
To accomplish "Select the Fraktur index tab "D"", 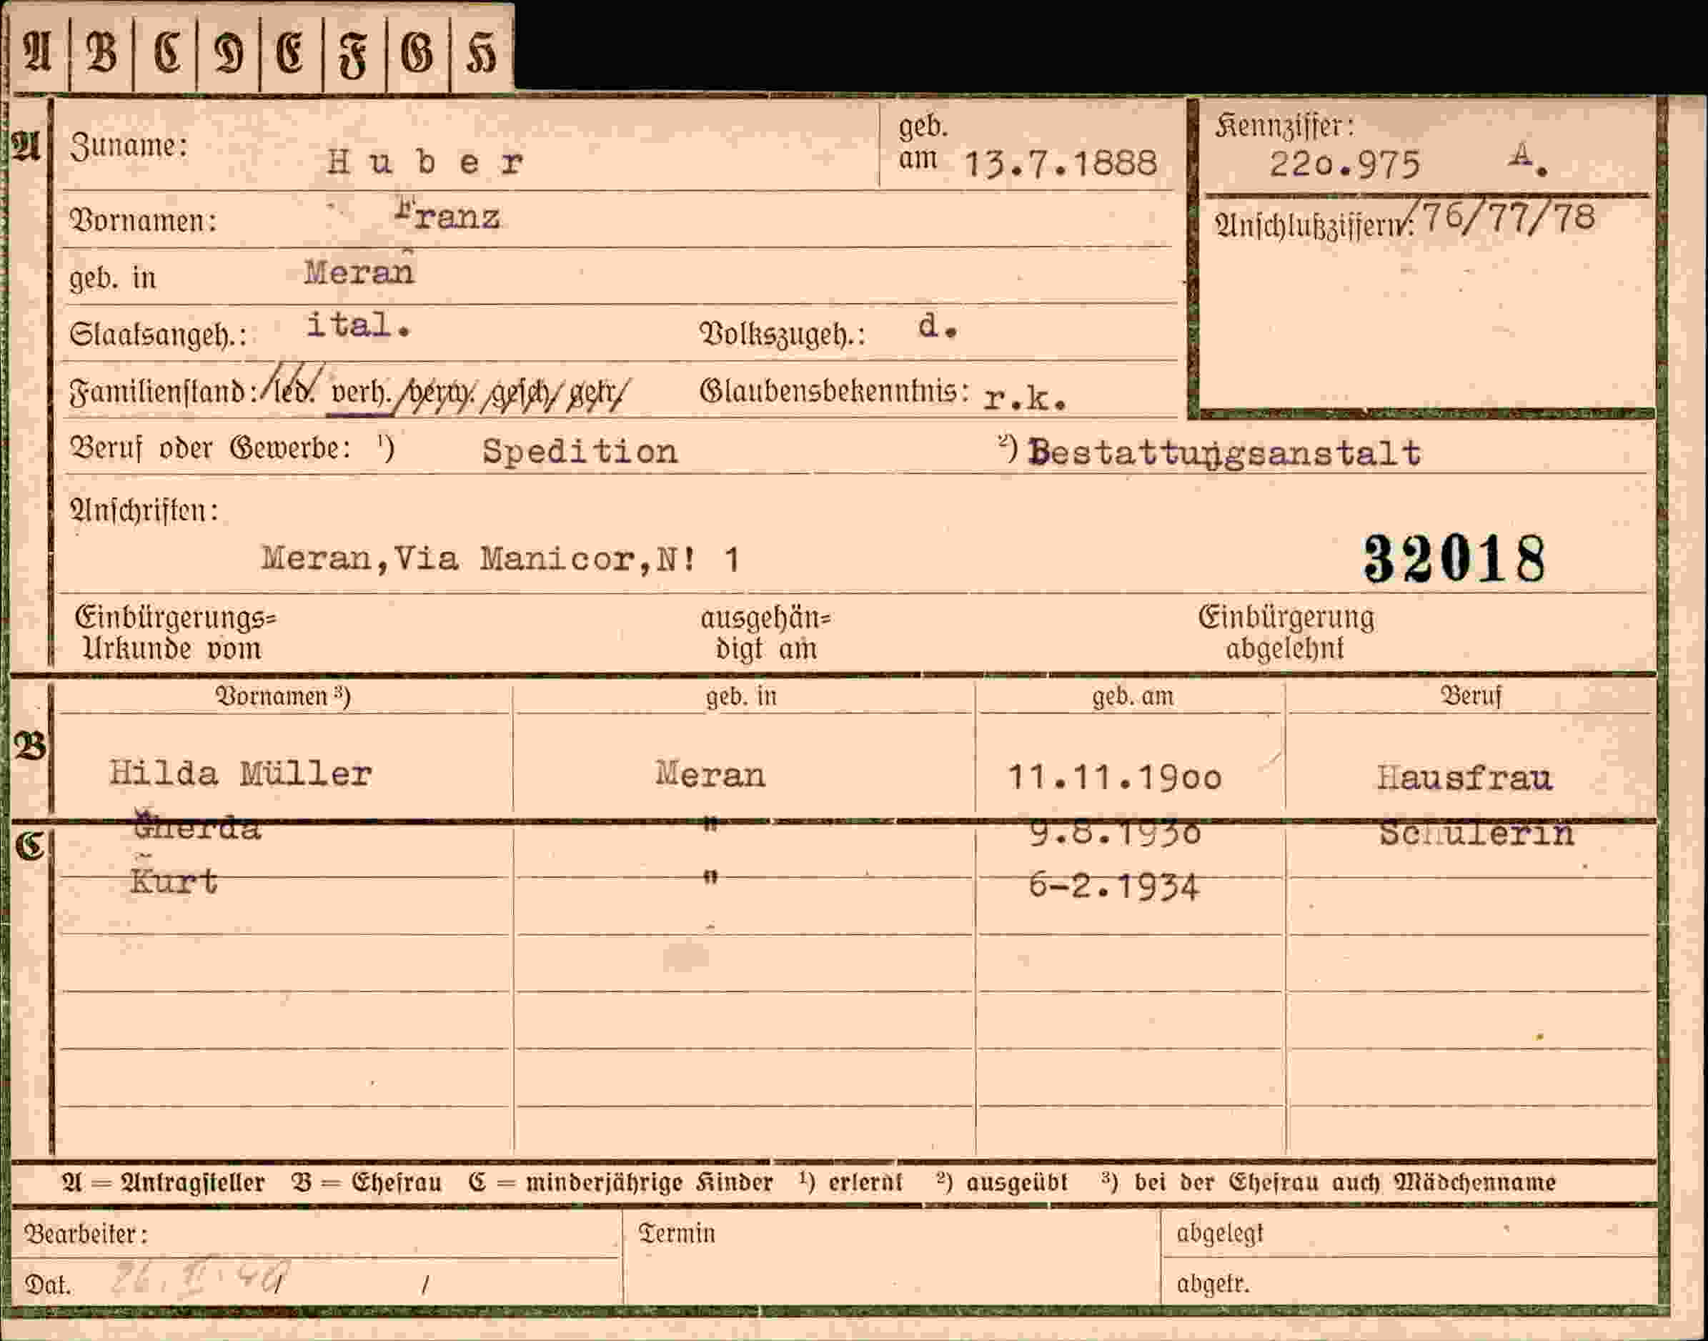I will pyautogui.click(x=229, y=54).
